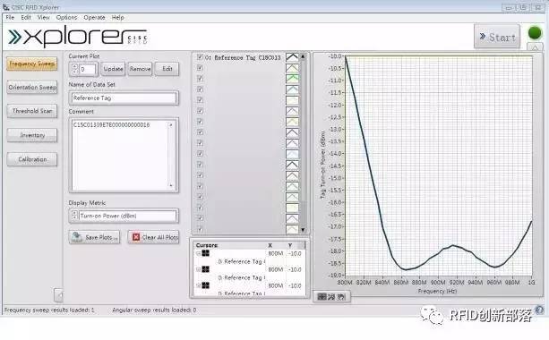
Task: Click the Start measurement button
Action: coord(497,37)
